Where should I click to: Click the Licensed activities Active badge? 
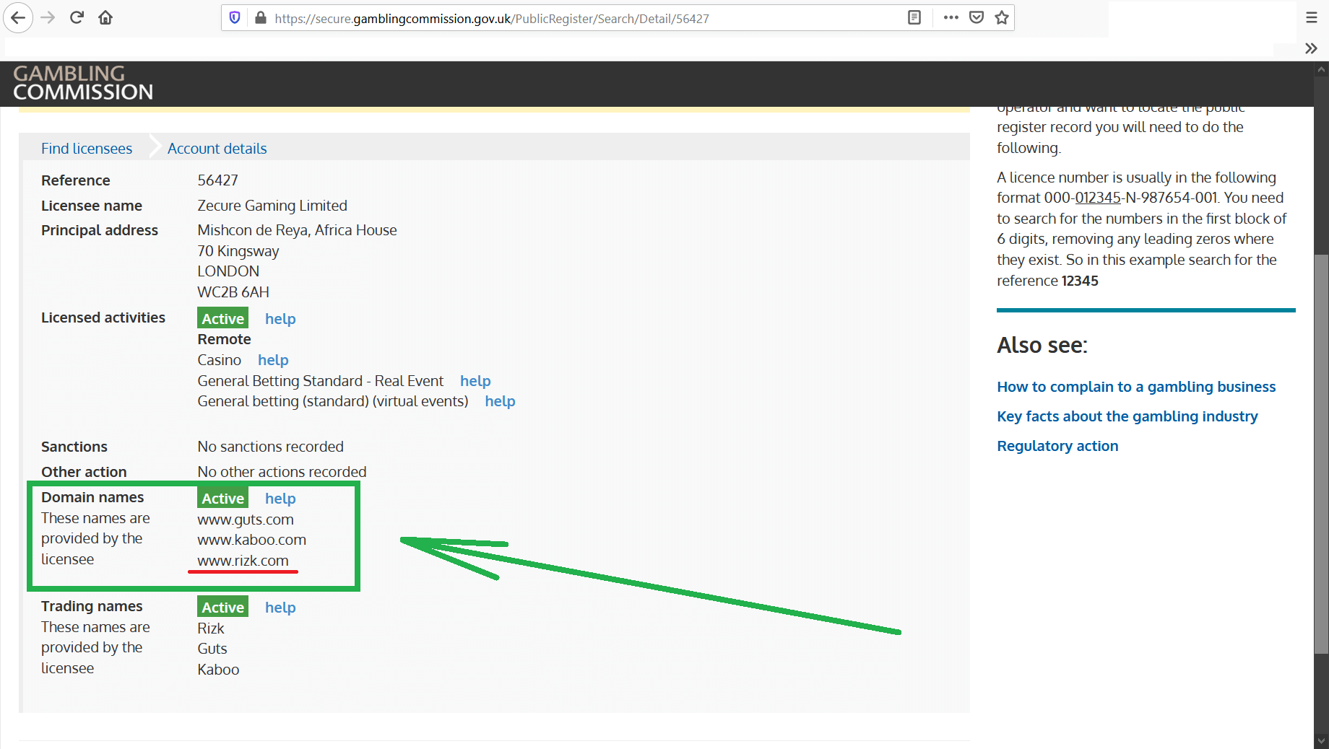click(222, 318)
